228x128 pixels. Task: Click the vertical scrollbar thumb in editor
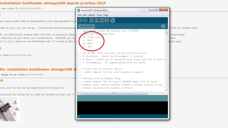(x=166, y=33)
